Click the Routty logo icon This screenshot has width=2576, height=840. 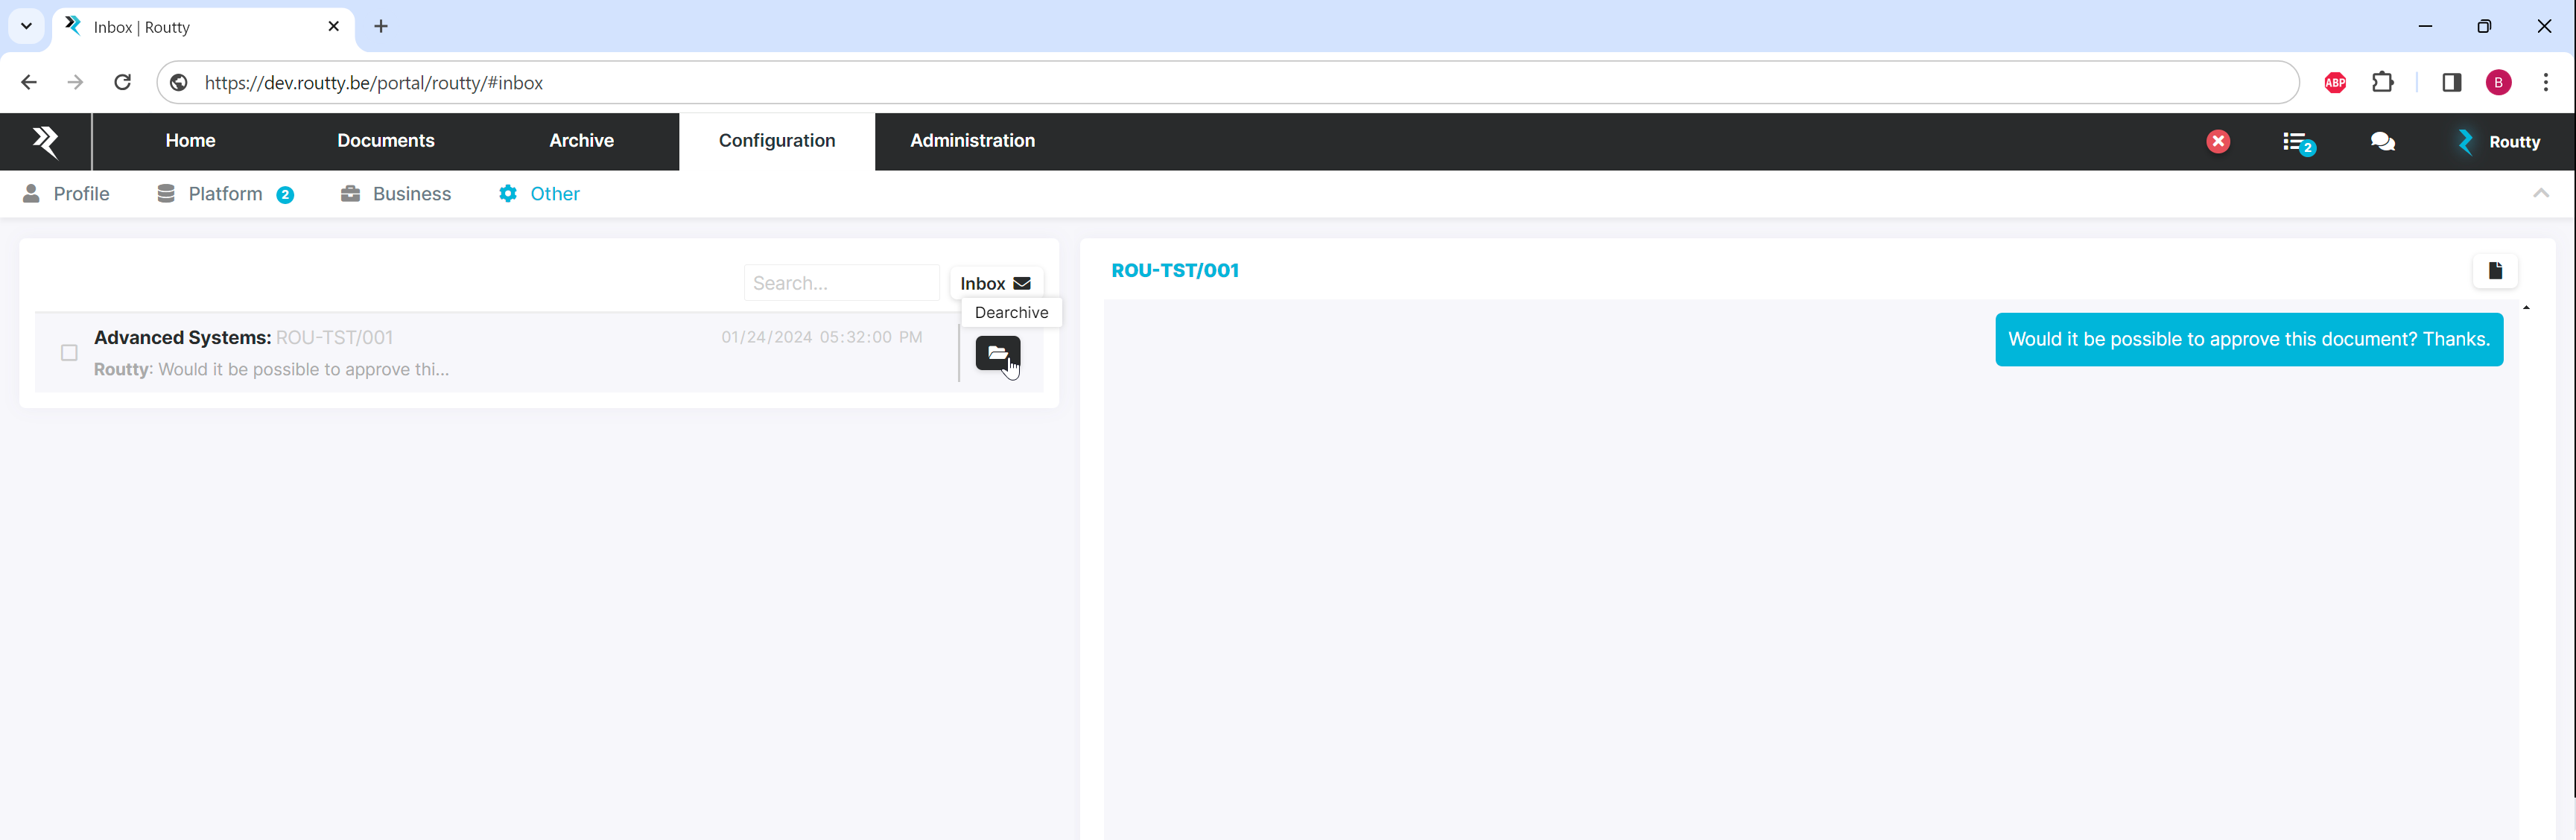pyautogui.click(x=45, y=141)
